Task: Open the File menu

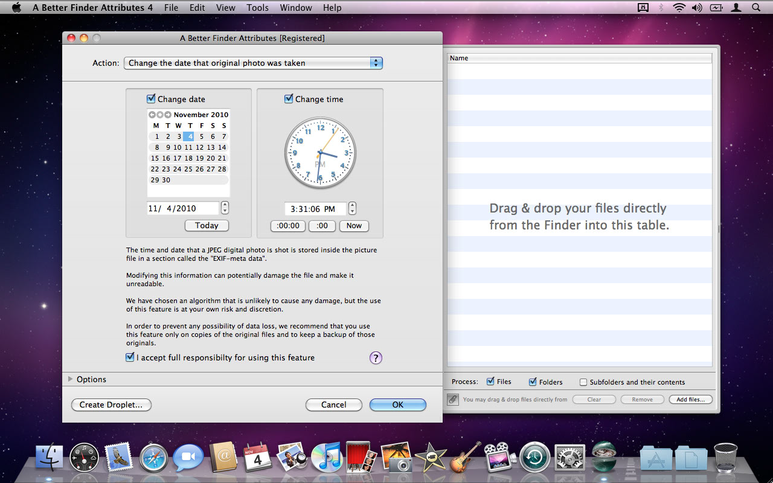Action: click(x=171, y=8)
